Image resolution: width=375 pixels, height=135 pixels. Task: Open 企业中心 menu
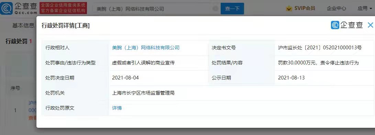336,9
